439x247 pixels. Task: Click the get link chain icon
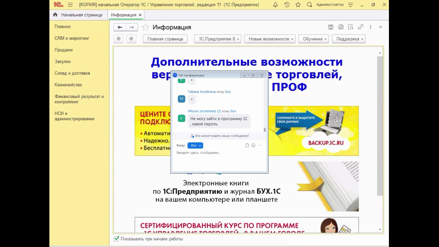[360, 27]
